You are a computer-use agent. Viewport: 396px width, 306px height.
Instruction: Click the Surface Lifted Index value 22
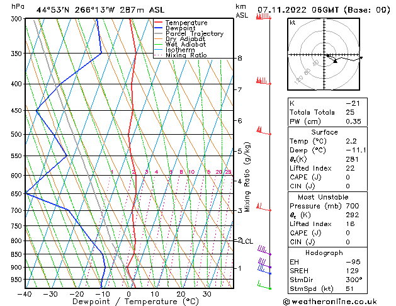(x=350, y=168)
